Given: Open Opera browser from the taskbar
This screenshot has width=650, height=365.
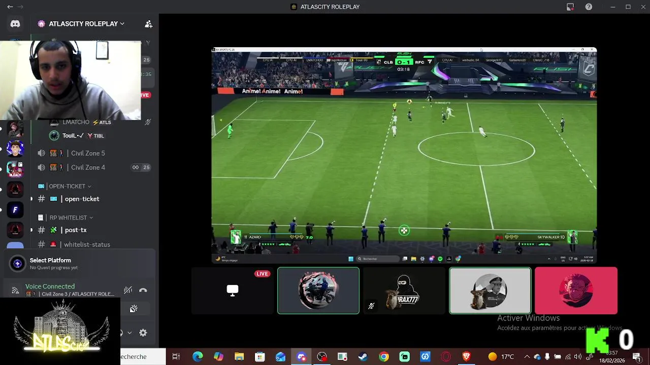Looking at the screenshot, I should click(446, 357).
